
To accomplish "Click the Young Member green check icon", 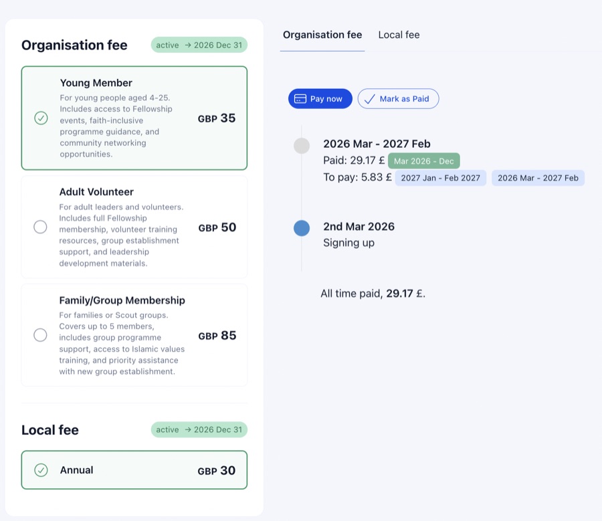I will [x=41, y=118].
